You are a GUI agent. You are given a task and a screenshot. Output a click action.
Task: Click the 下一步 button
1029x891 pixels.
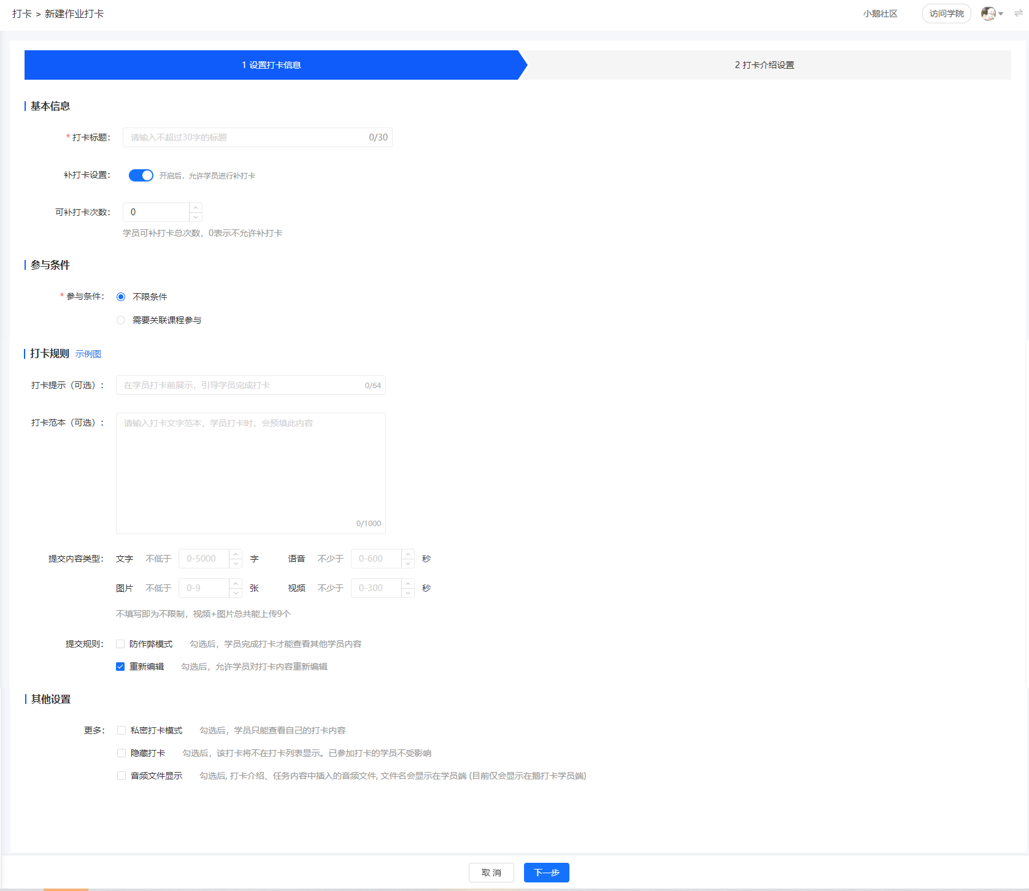546,873
